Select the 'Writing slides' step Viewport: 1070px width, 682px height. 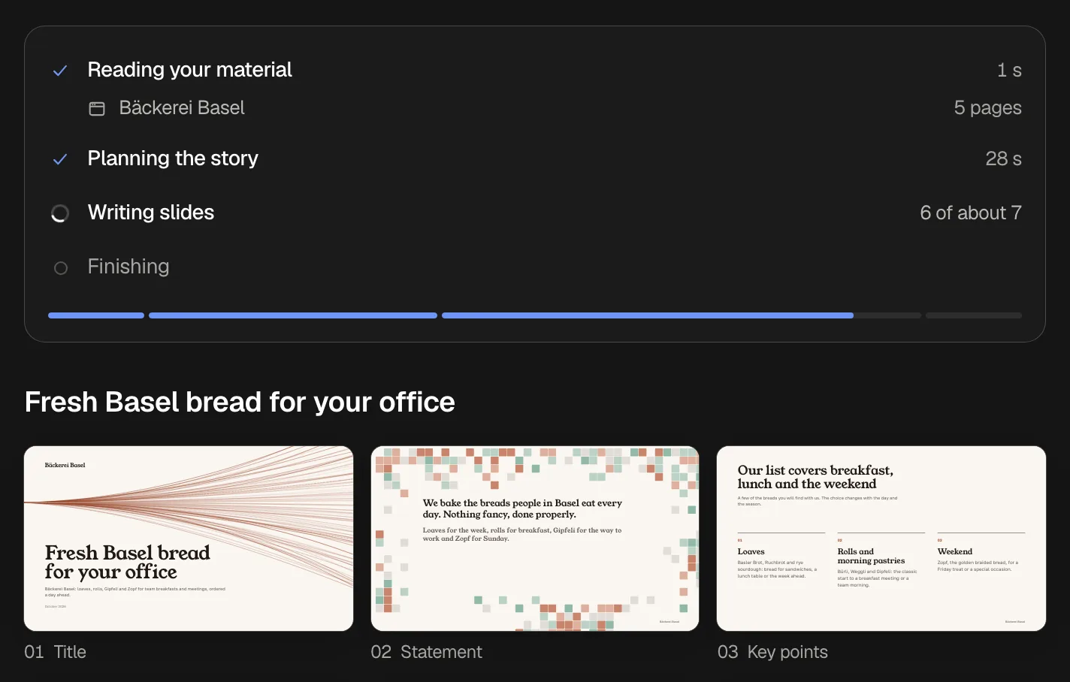click(x=151, y=213)
